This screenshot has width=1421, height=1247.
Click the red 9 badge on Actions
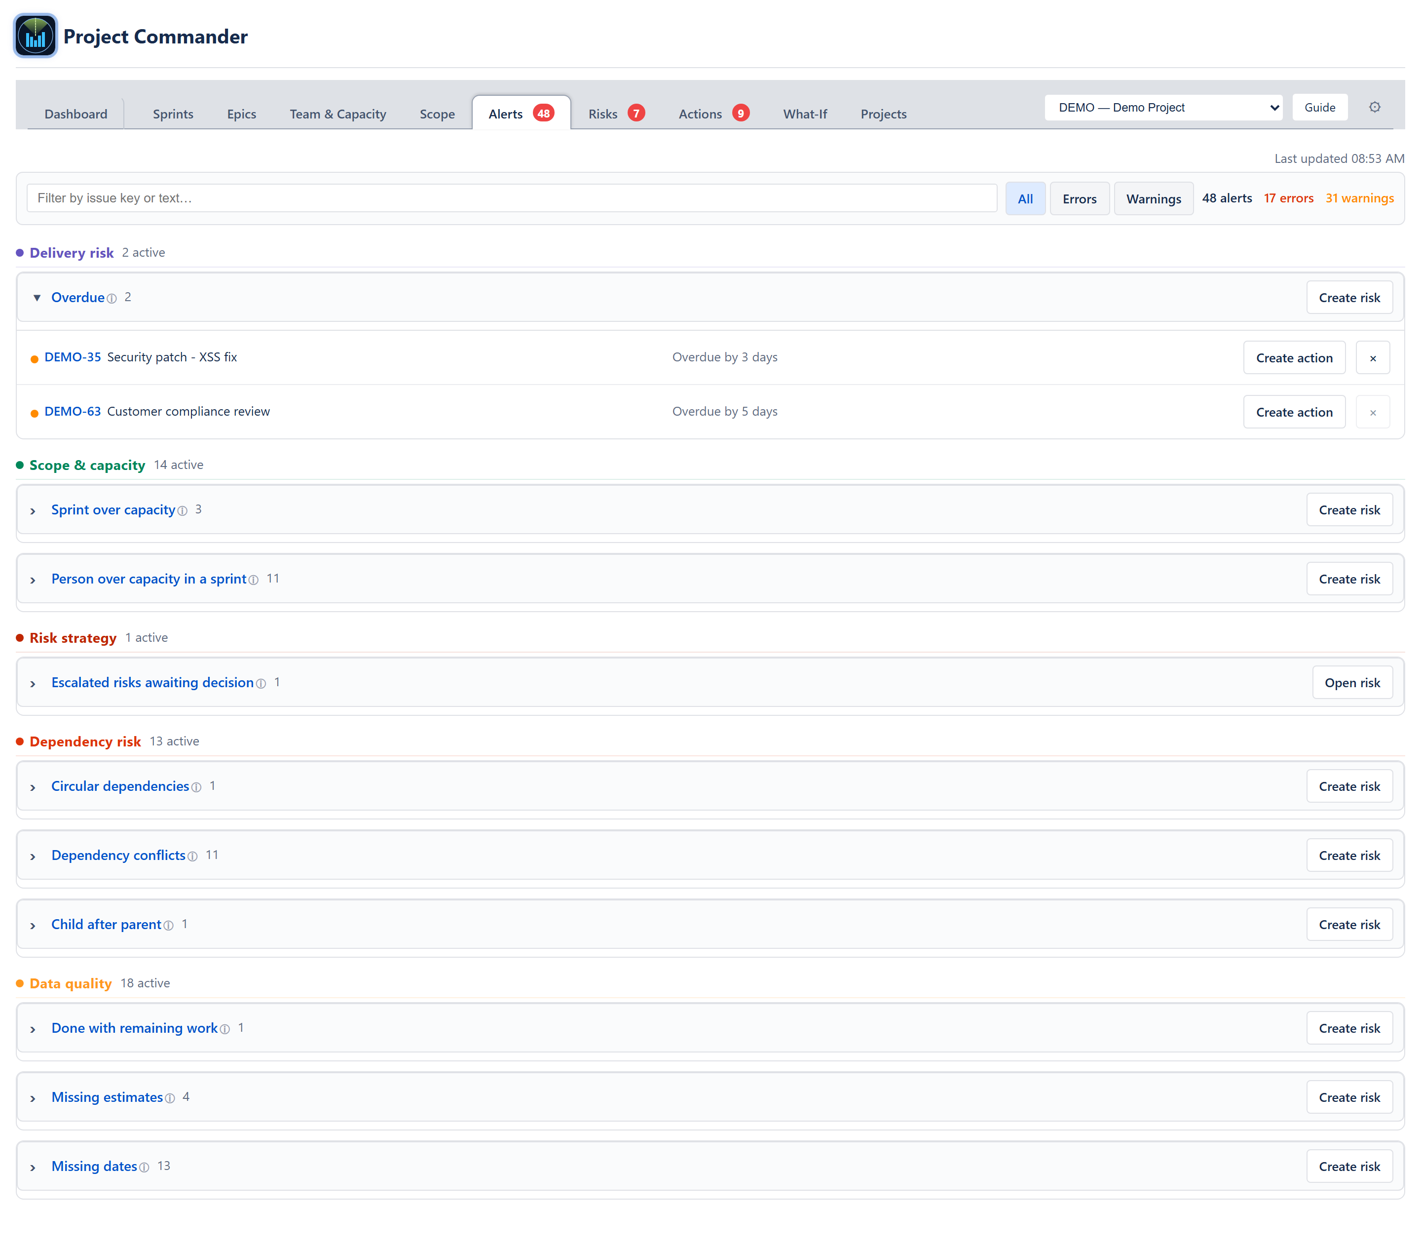741,114
